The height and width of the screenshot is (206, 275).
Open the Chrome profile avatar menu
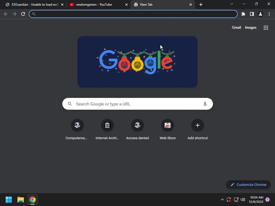[x=260, y=14]
